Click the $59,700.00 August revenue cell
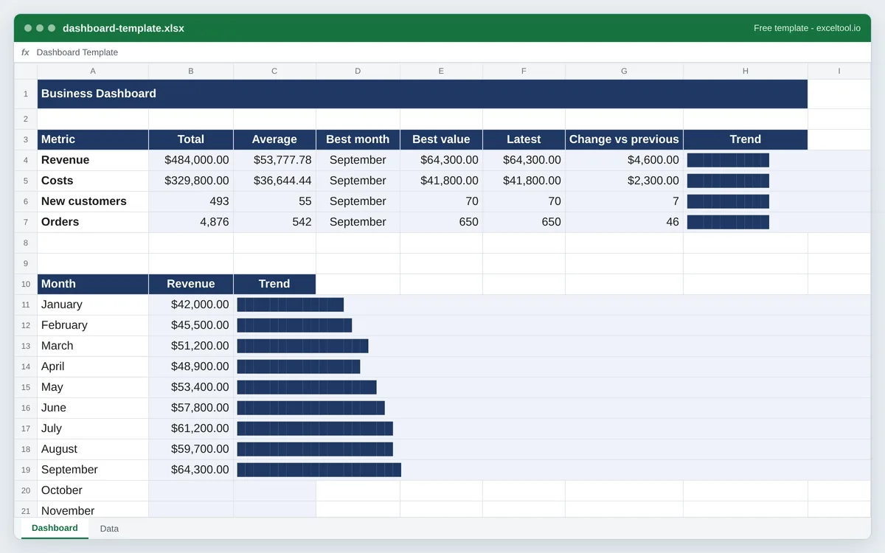 click(x=191, y=449)
